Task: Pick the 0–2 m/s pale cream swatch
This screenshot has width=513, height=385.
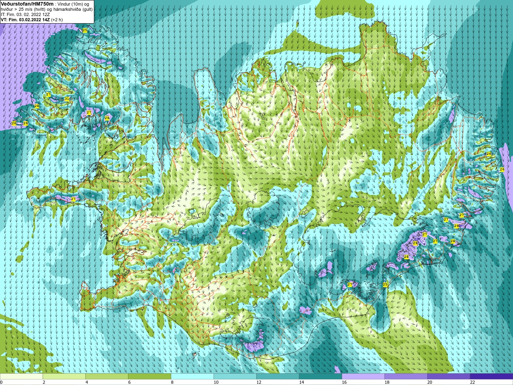Action: pos(21,377)
